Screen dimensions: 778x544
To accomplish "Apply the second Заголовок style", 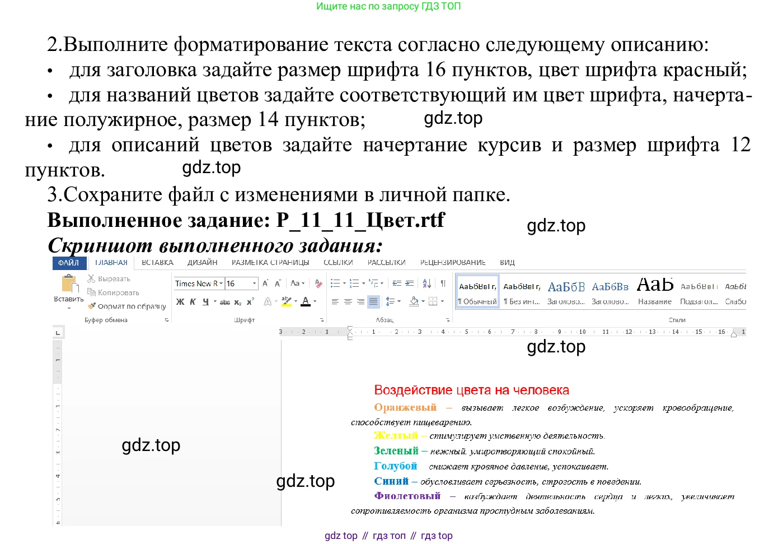I will point(610,292).
